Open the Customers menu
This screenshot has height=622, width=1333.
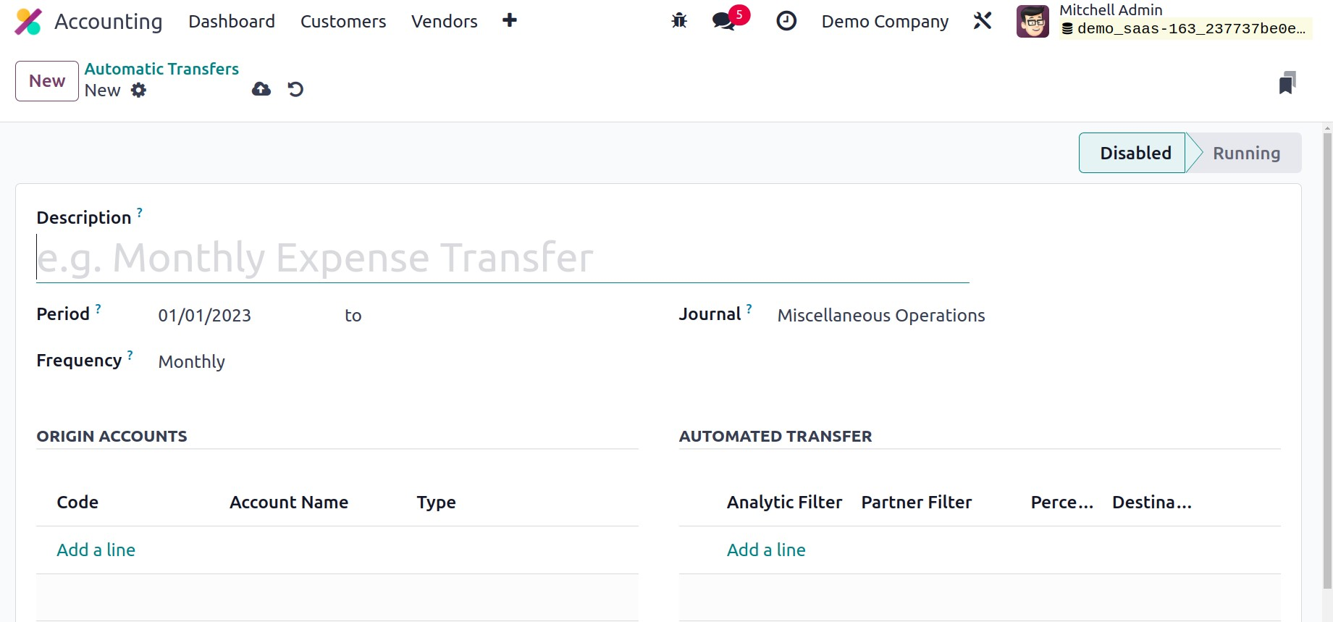click(x=343, y=22)
